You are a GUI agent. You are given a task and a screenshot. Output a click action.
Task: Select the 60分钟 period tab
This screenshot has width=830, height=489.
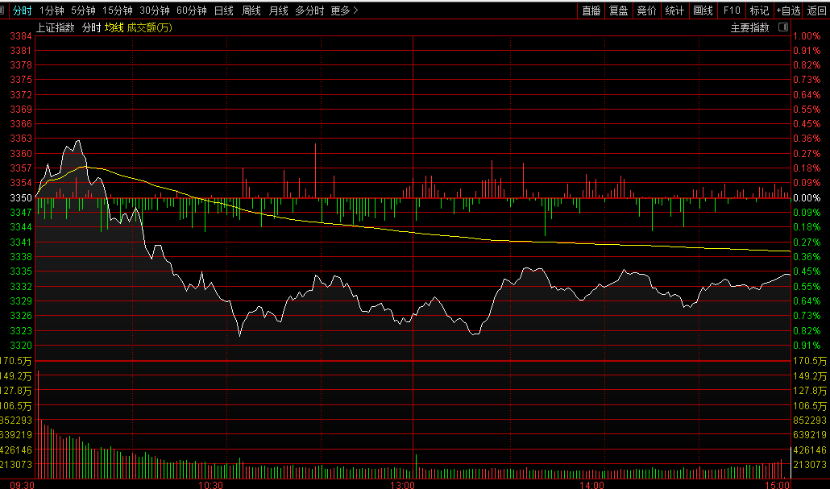pos(191,10)
